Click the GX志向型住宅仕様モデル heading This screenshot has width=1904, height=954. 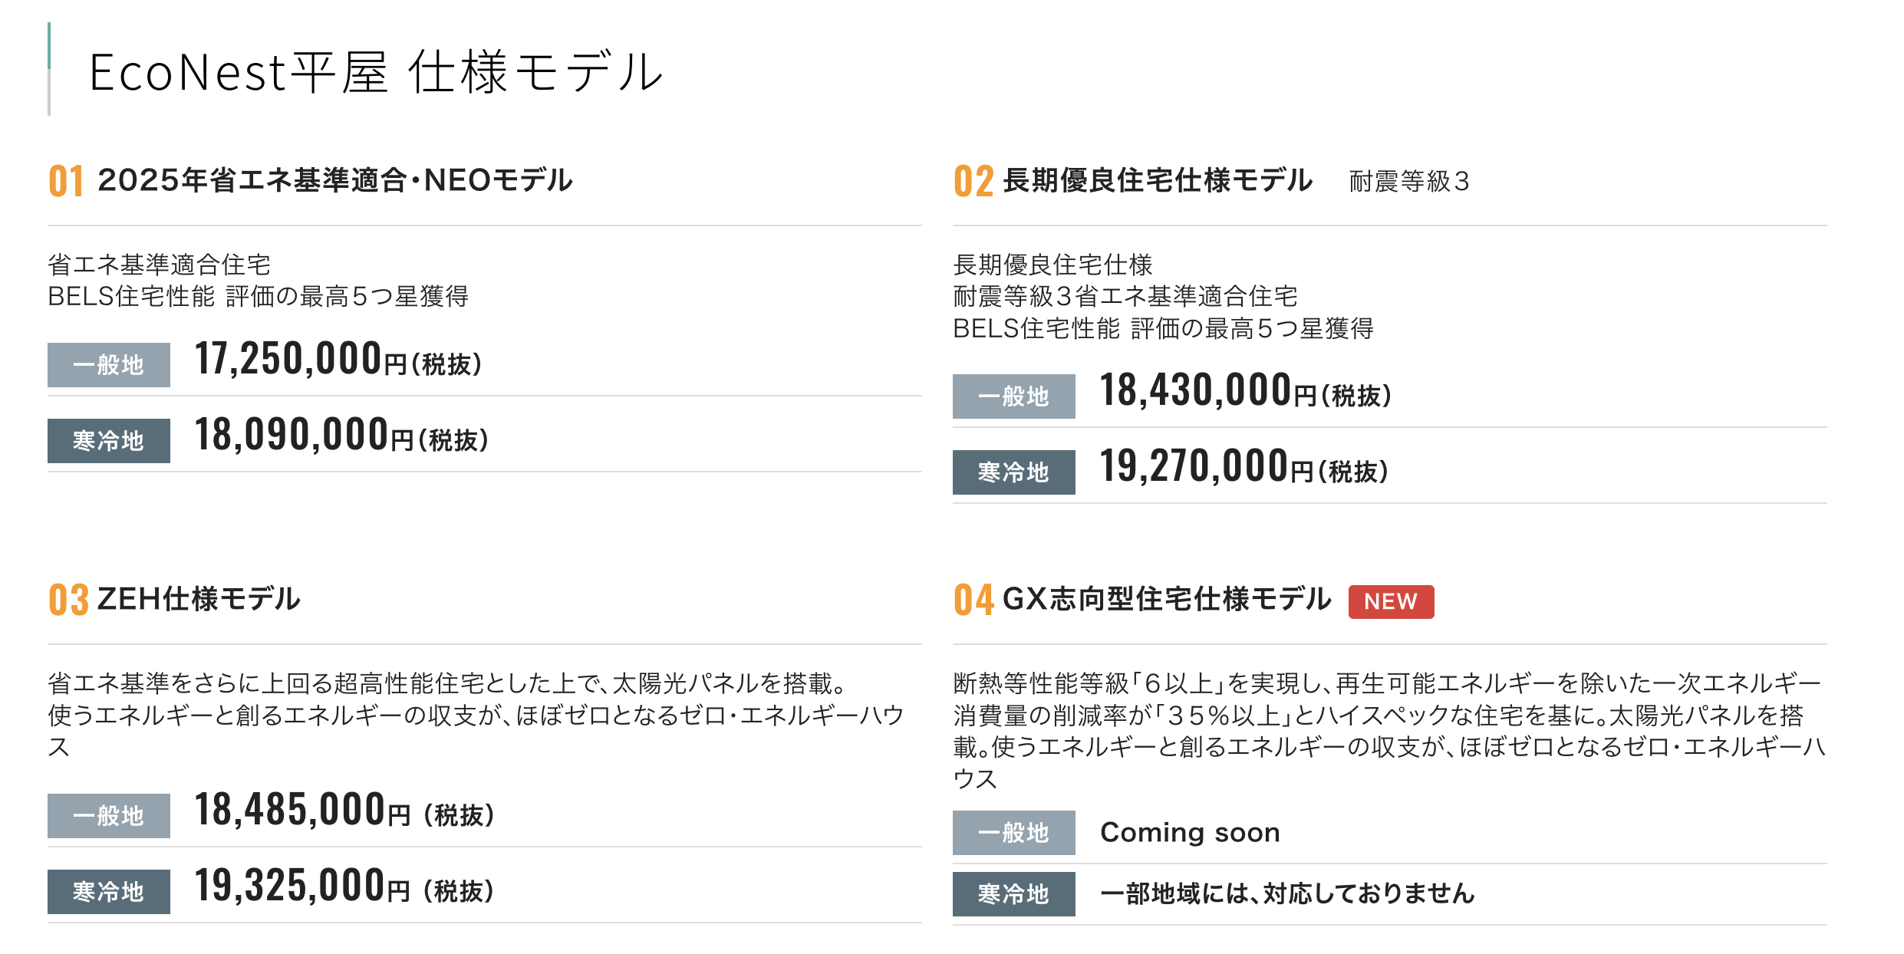coord(1167,599)
